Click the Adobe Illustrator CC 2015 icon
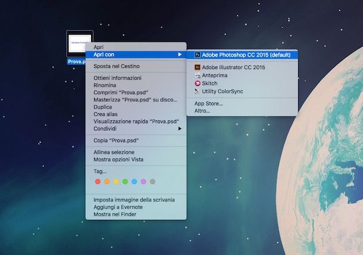The width and height of the screenshot is (363, 255). [198, 67]
